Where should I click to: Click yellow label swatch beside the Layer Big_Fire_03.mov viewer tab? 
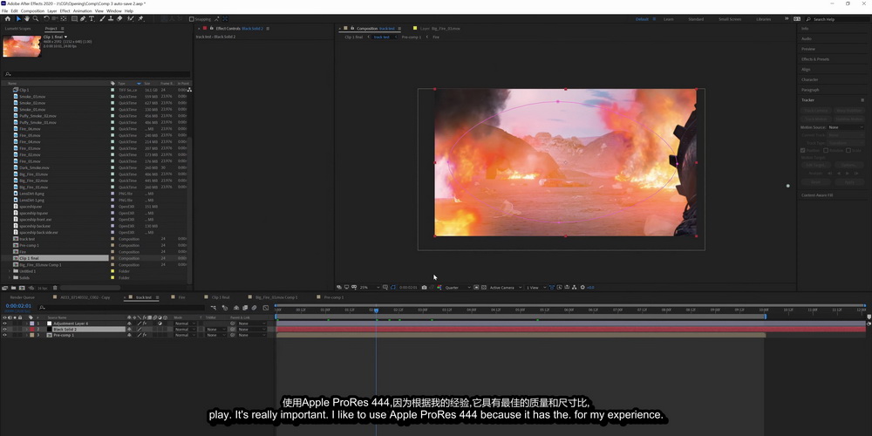[x=415, y=28]
